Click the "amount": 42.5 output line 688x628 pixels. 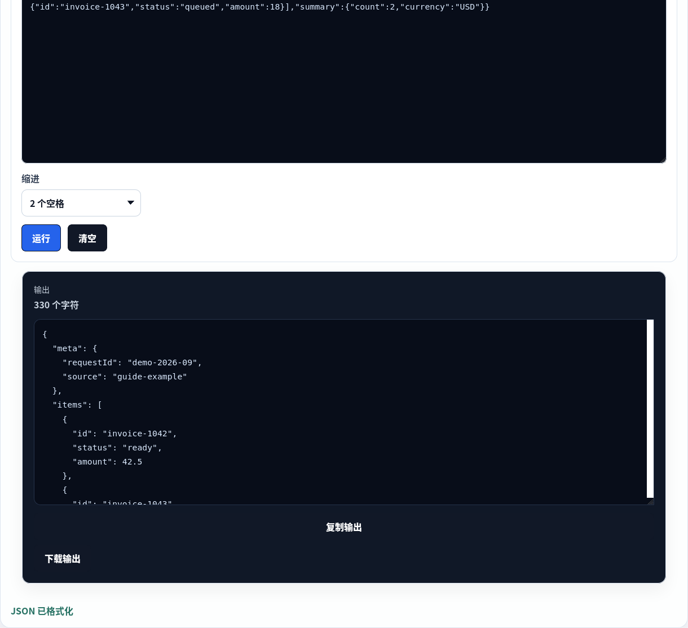107,462
